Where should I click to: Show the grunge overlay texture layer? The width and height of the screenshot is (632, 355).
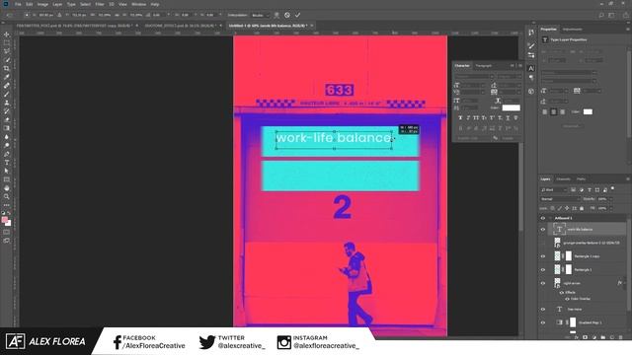pyautogui.click(x=543, y=243)
